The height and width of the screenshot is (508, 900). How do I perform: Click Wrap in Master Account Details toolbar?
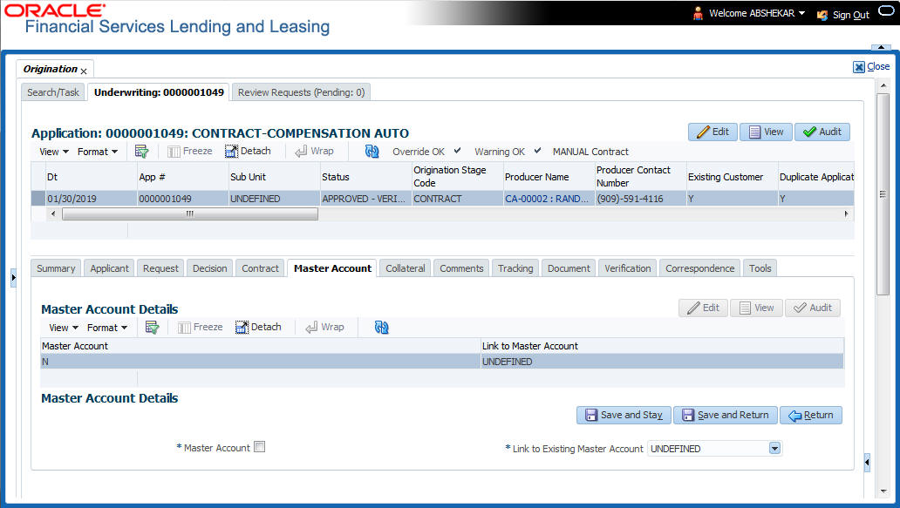325,328
